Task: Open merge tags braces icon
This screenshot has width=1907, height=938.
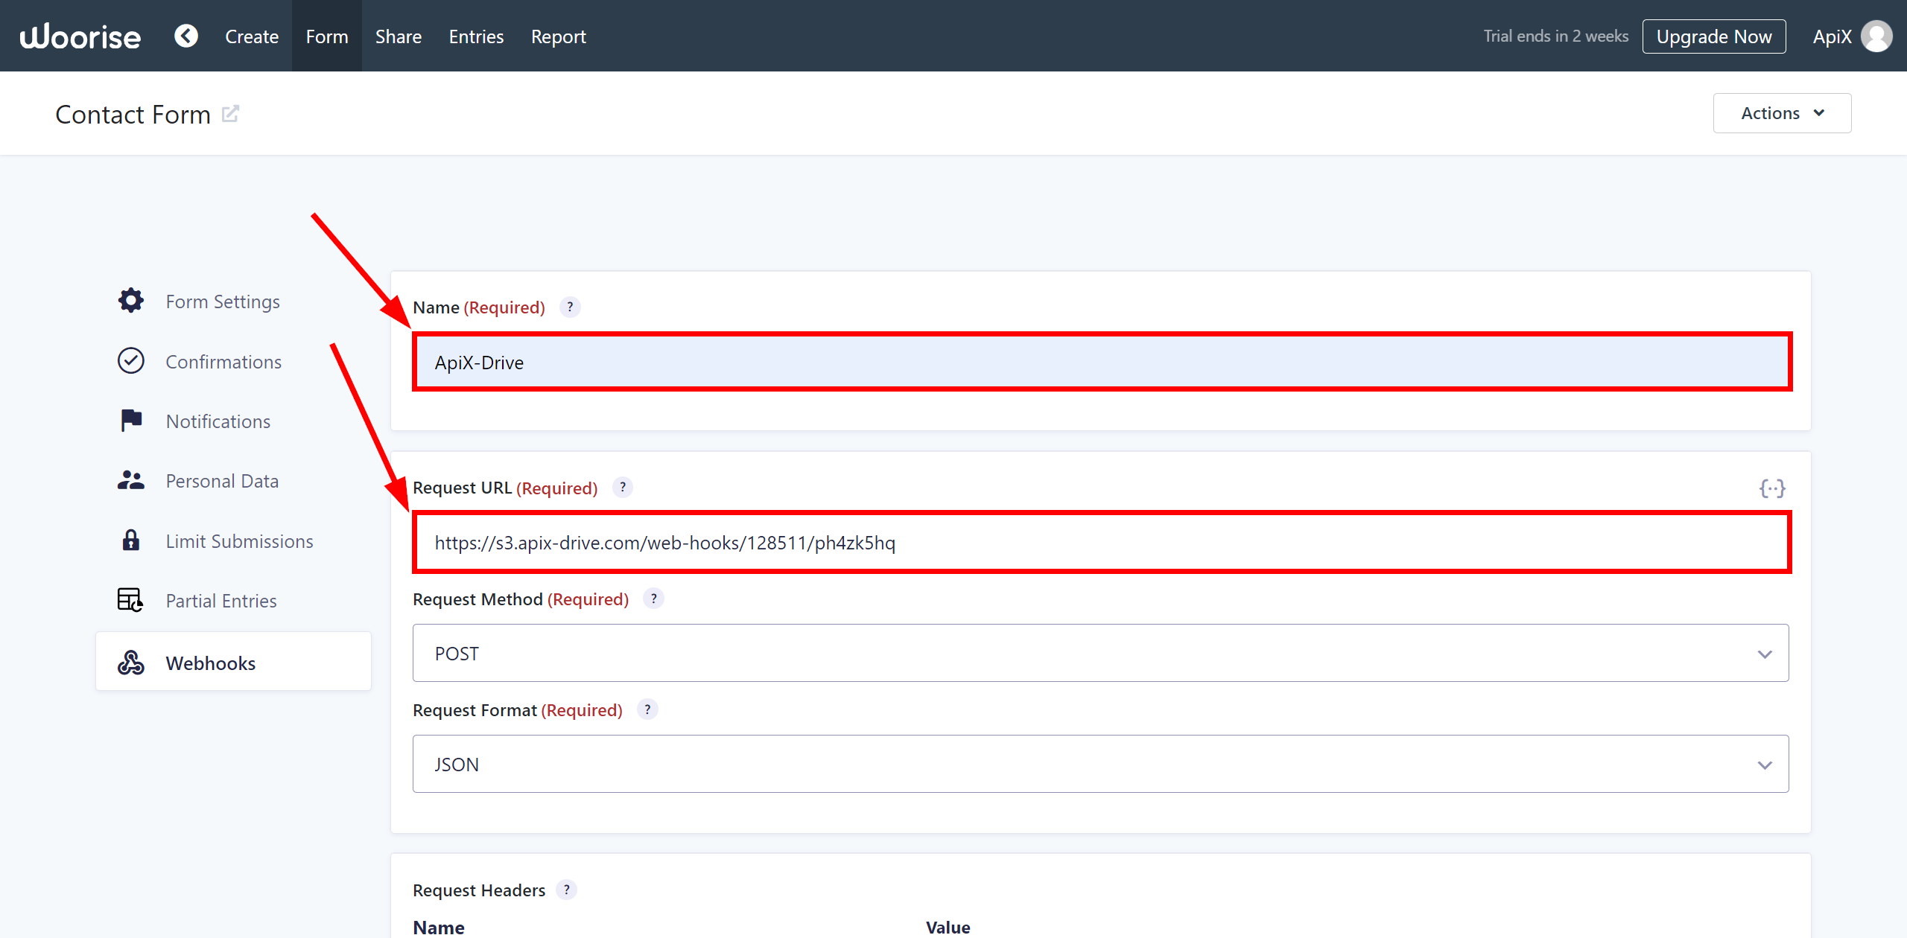Action: coord(1772,488)
